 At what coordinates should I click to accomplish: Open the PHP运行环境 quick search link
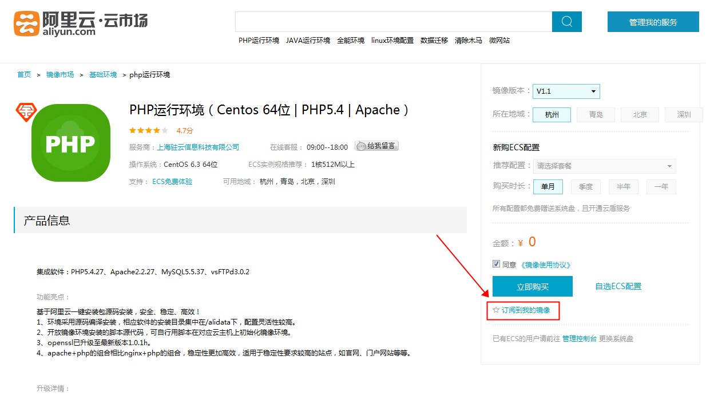[x=259, y=41]
